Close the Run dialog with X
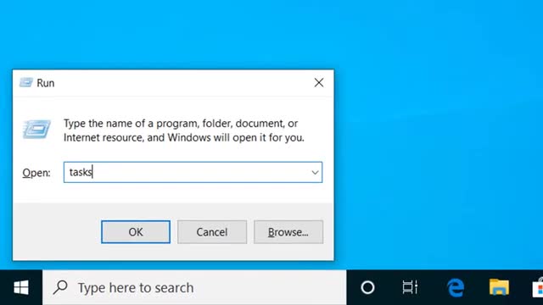Image resolution: width=543 pixels, height=305 pixels. (319, 83)
